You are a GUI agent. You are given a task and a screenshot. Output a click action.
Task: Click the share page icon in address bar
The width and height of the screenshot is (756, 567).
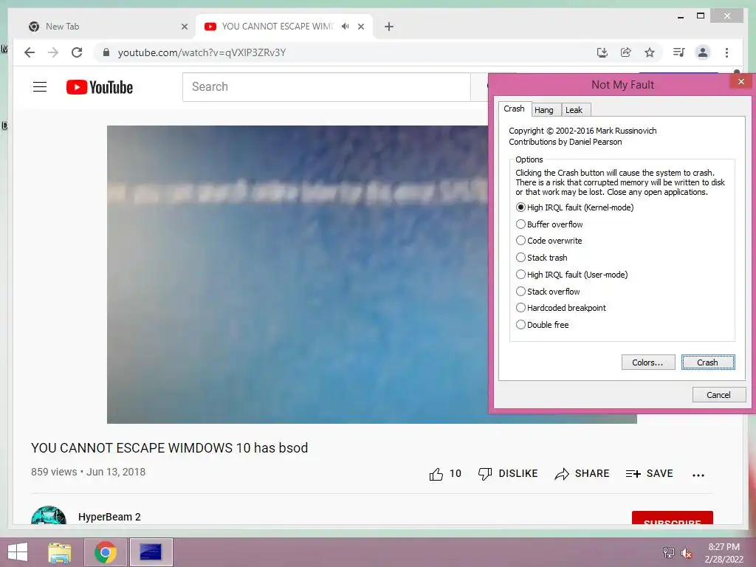(x=626, y=52)
